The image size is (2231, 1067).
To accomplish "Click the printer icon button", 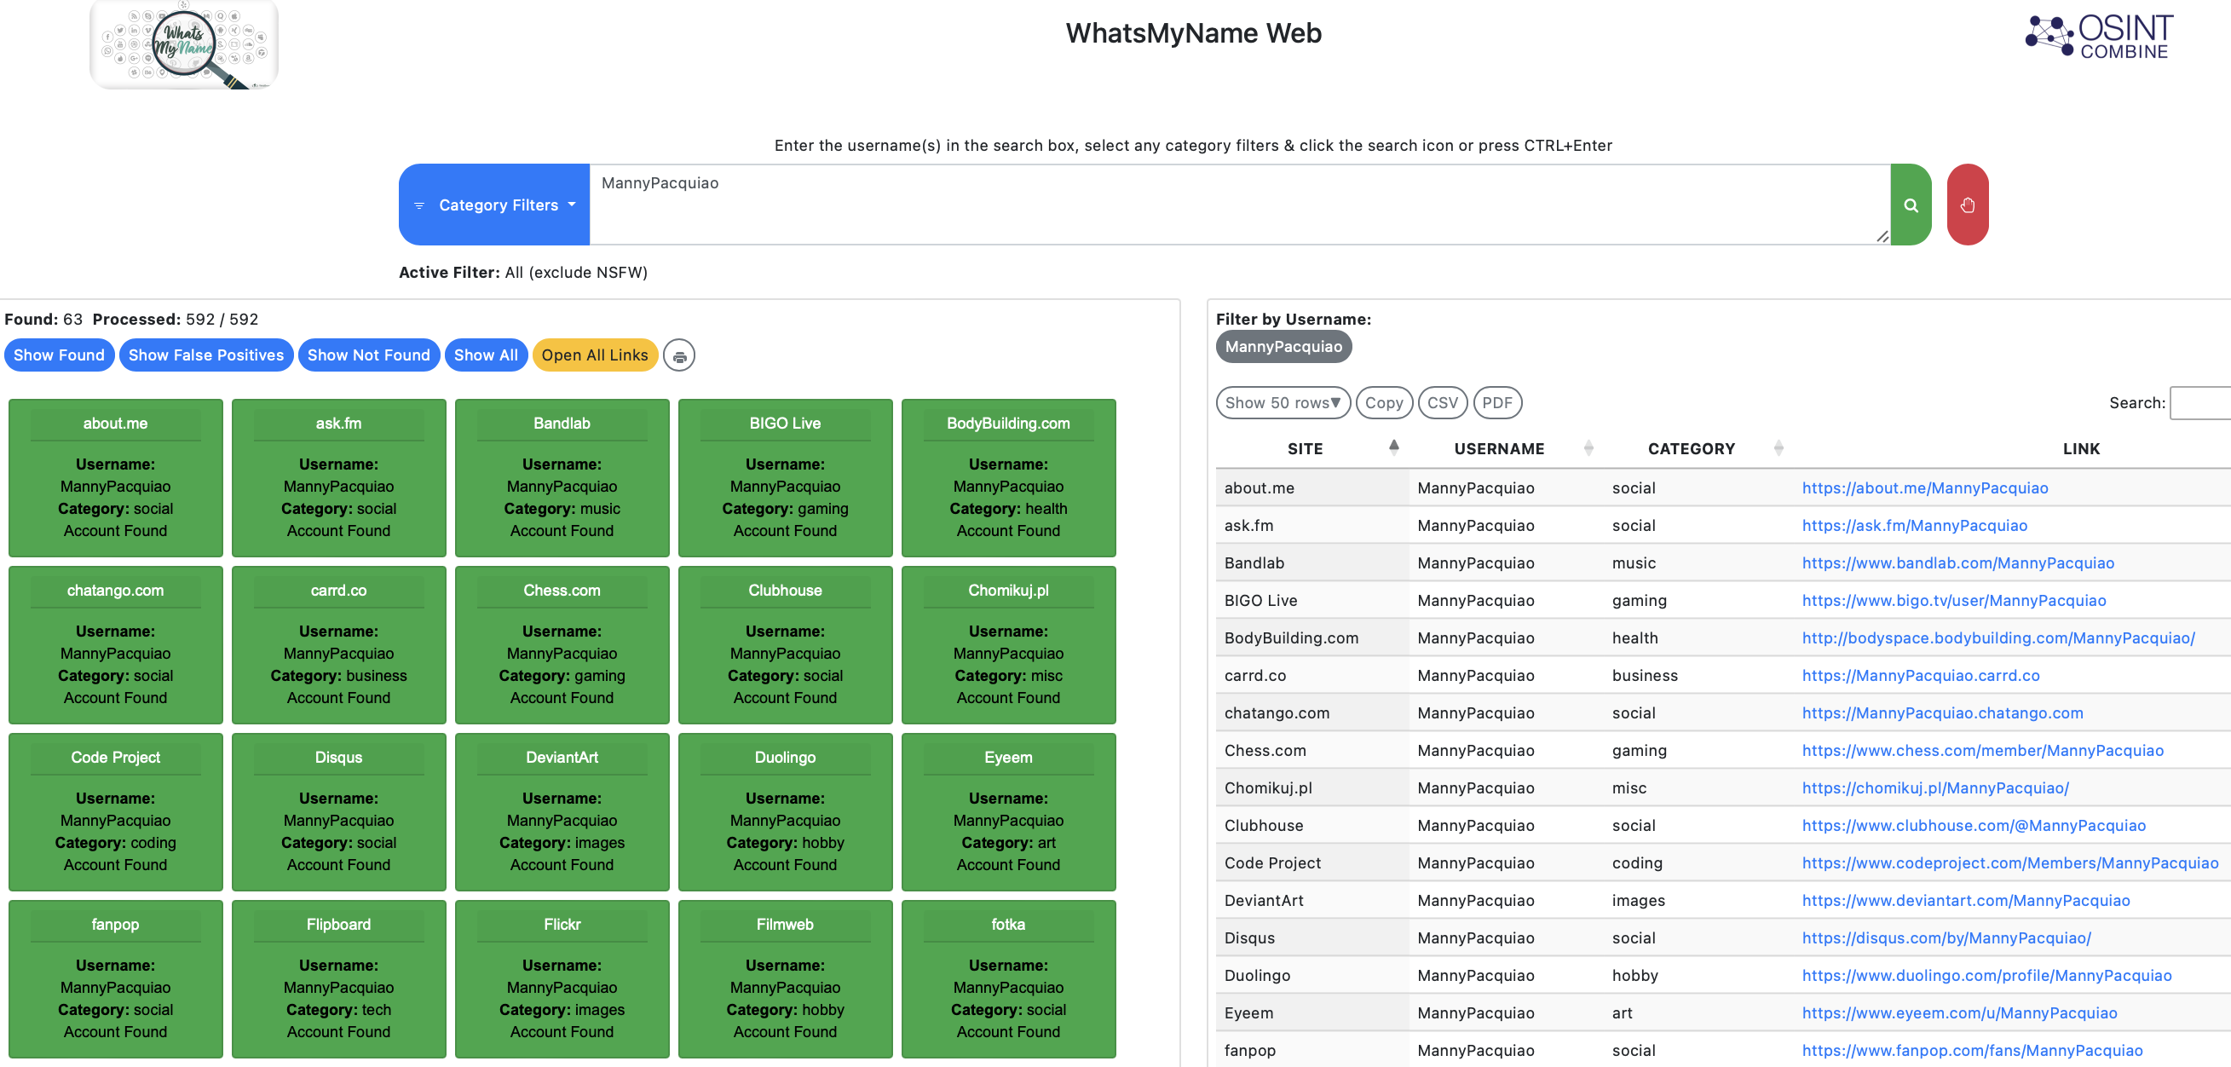I will point(679,355).
